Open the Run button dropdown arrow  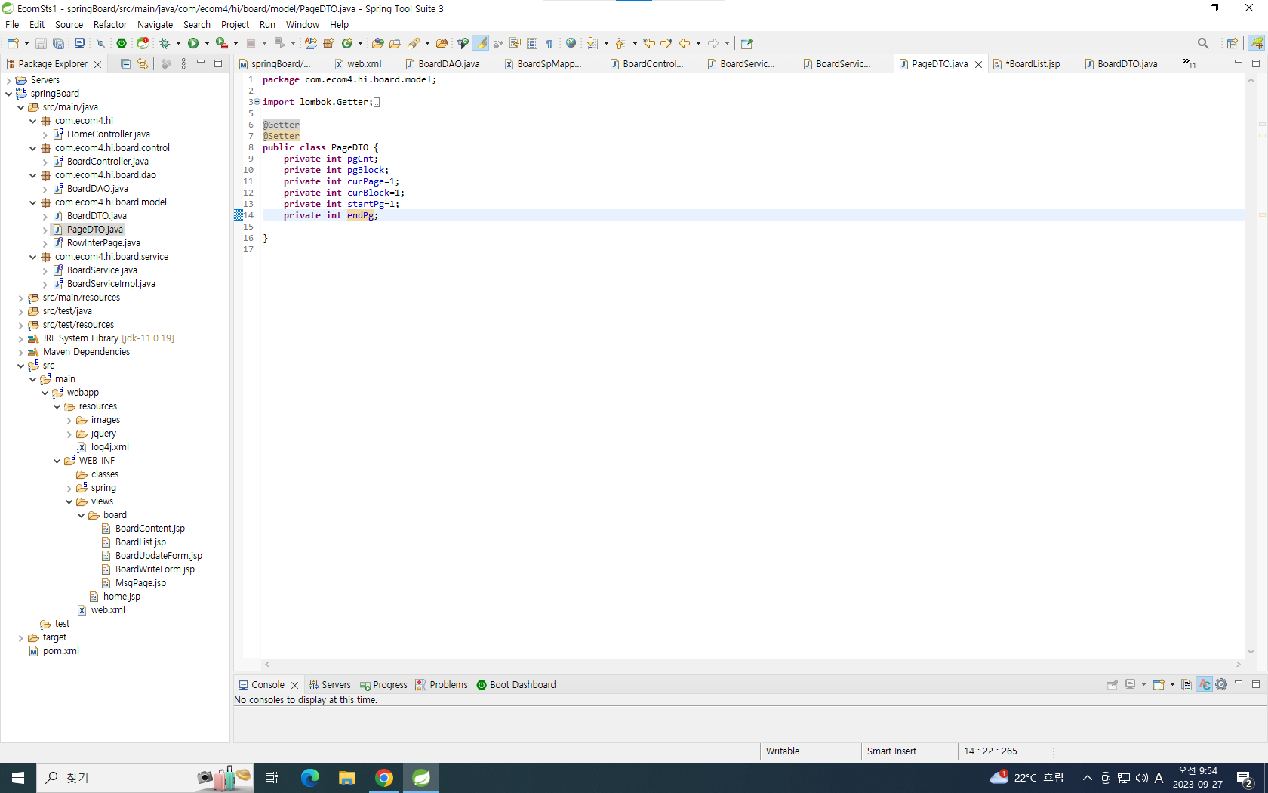pyautogui.click(x=207, y=43)
